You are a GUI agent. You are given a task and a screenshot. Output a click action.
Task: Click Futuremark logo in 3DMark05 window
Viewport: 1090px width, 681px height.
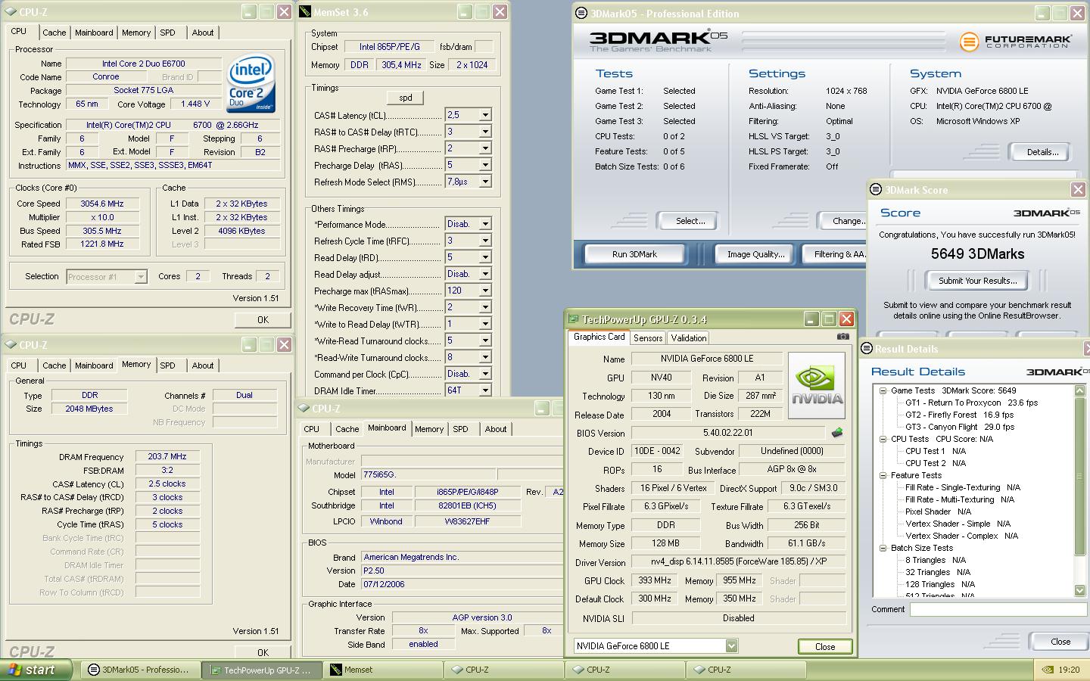point(1016,42)
